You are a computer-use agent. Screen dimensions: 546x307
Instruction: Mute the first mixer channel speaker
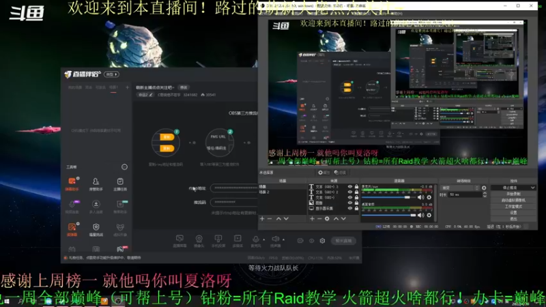pyautogui.click(x=421, y=197)
